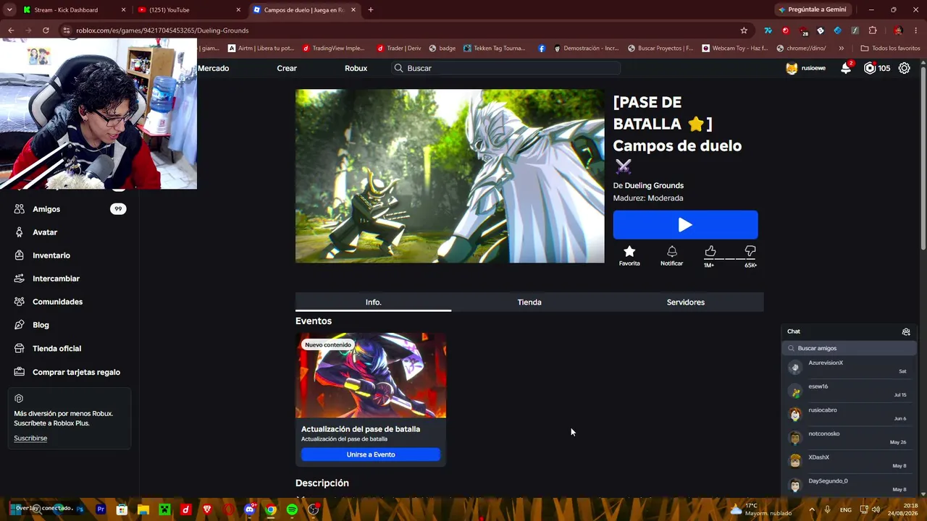This screenshot has width=927, height=521.
Task: Open the tab search dropdown arrow
Action: [x=9, y=10]
